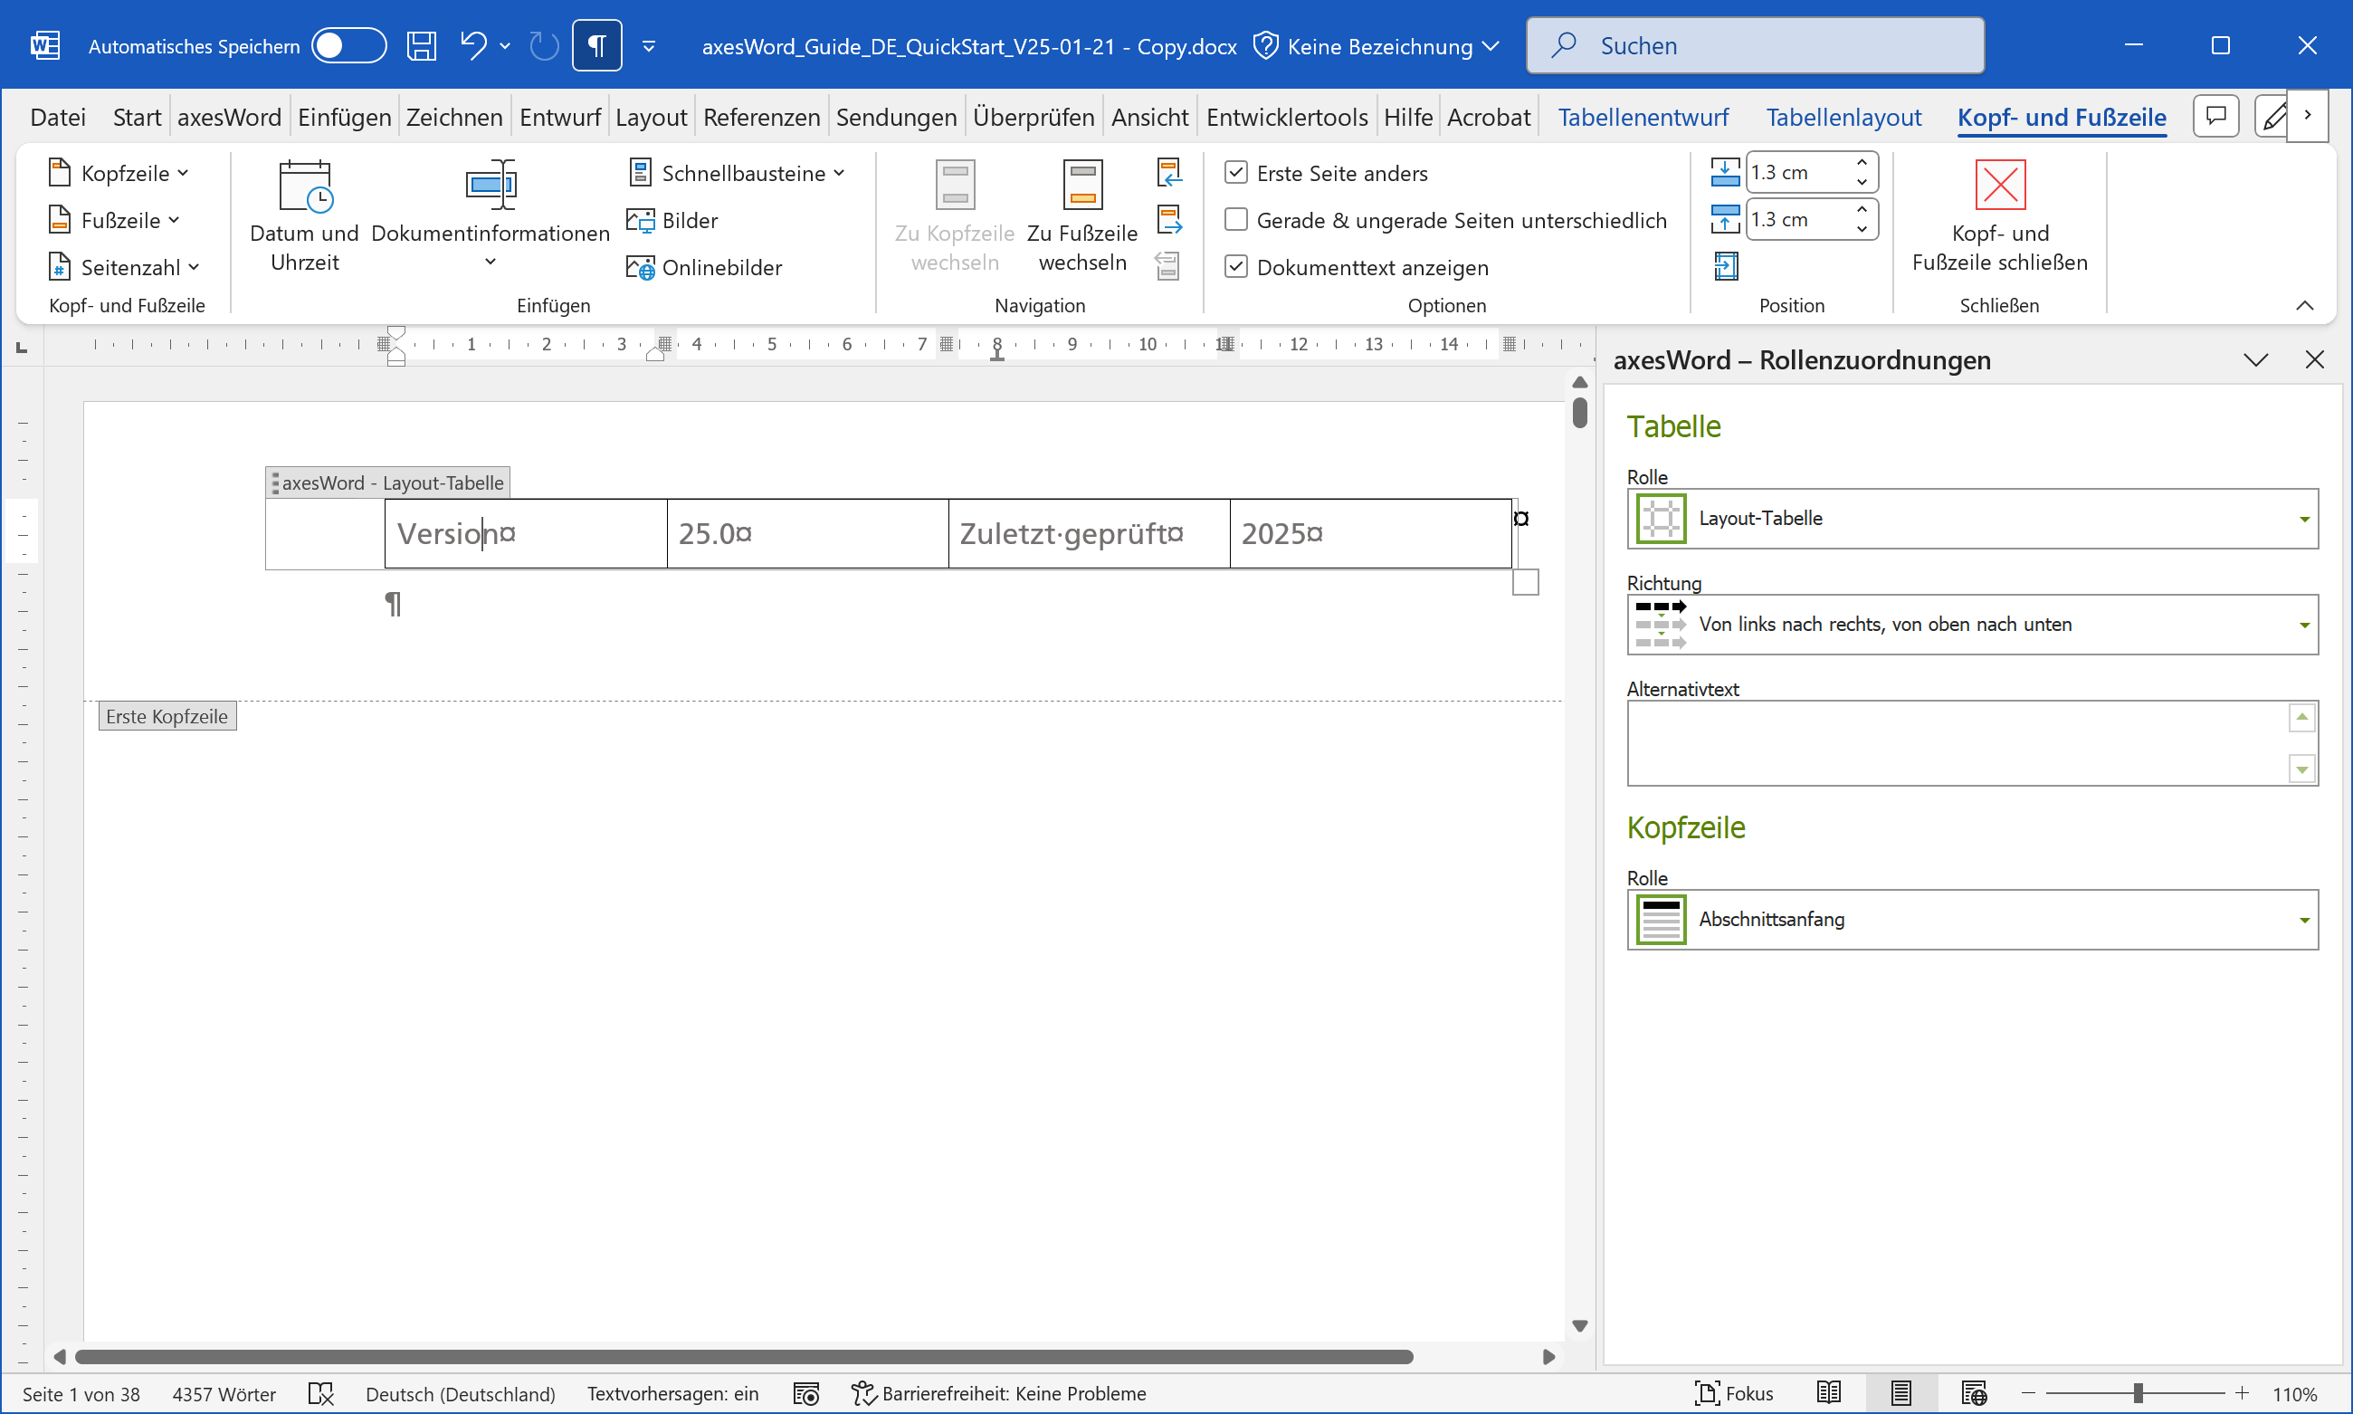Open Tabelle Rolle Layout-Tabelle dropdown
This screenshot has width=2353, height=1414.
[x=1972, y=519]
